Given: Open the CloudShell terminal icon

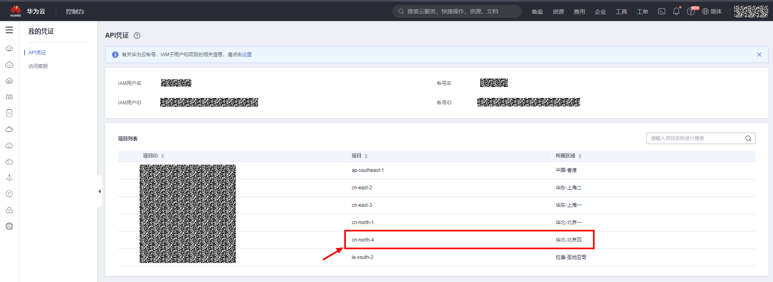Looking at the screenshot, I should click(662, 11).
